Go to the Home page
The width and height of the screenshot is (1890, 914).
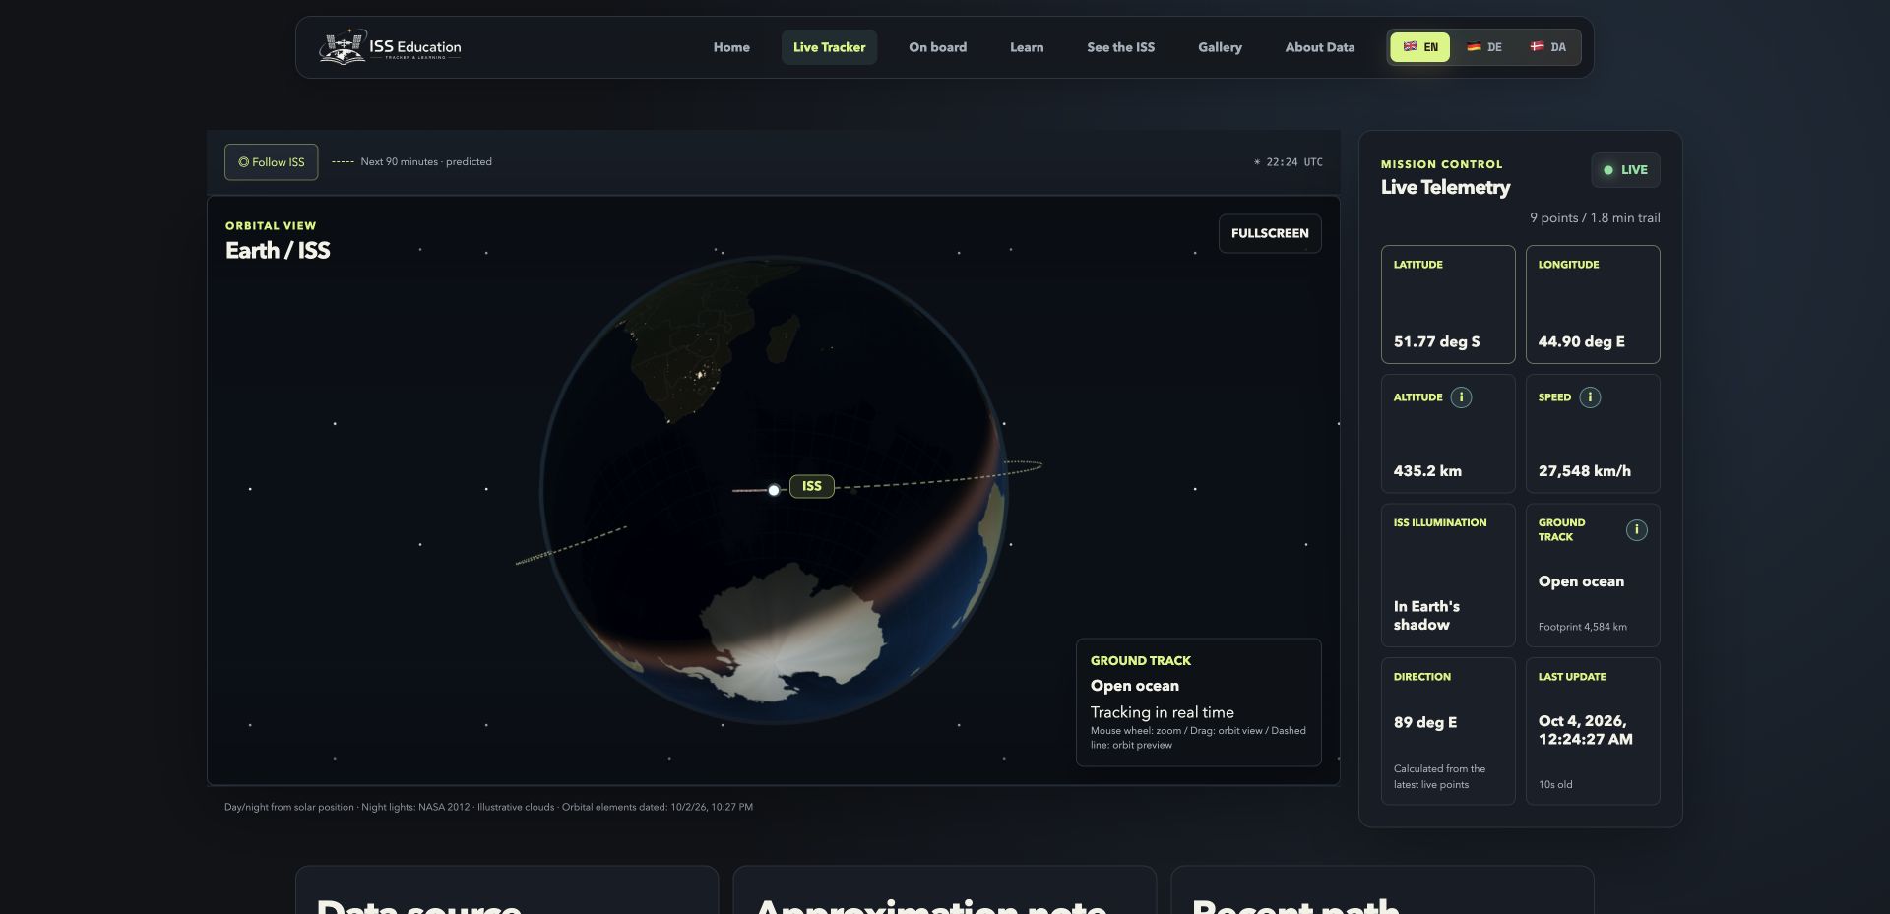pos(731,47)
